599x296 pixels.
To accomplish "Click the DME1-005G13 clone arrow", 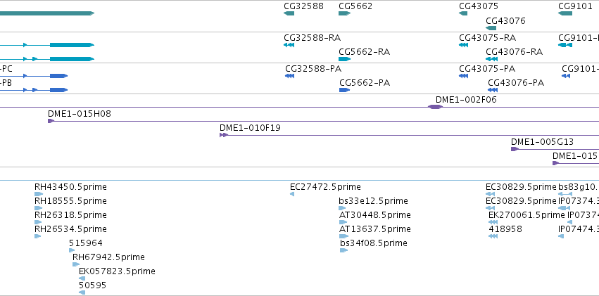I will (x=515, y=149).
